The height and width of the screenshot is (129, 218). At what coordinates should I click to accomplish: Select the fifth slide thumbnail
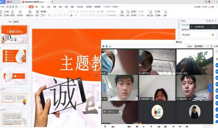[x=14, y=117]
